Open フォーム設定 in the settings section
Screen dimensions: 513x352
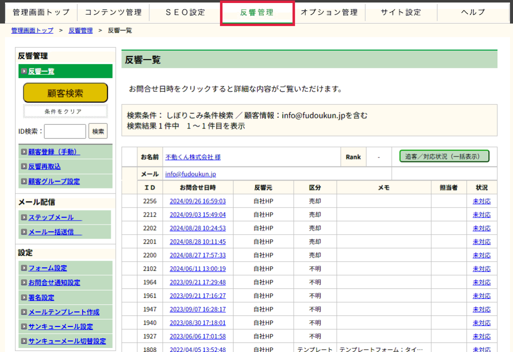point(48,268)
